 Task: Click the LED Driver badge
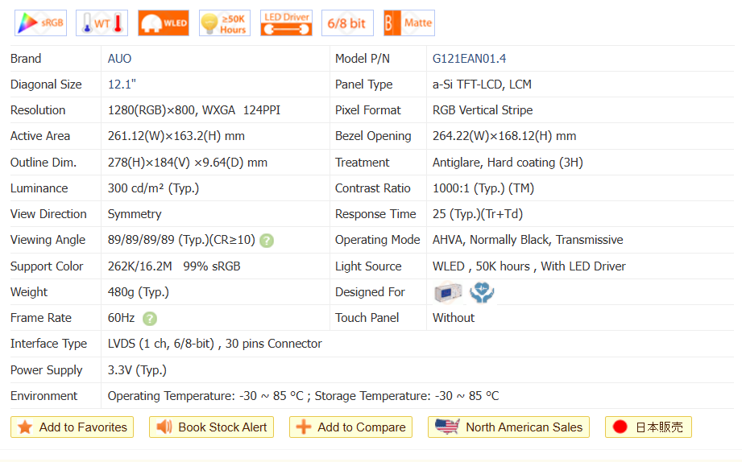[286, 23]
